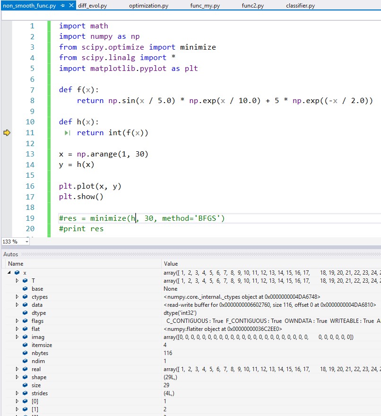Click line number 13 in the gutter
381x416 pixels.
pos(30,154)
